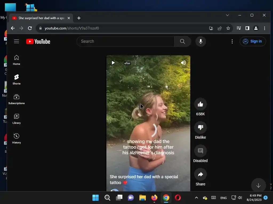Open Opera on taskbar
This screenshot has width=273, height=204.
coord(178,198)
